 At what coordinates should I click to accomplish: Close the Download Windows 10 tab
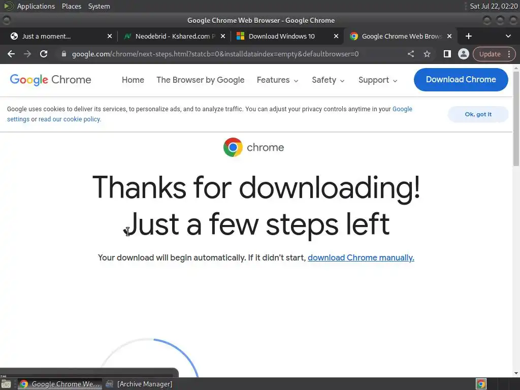(336, 36)
